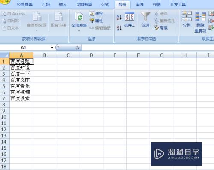Click the Office button orb
214x170 pixels.
point(5,1)
